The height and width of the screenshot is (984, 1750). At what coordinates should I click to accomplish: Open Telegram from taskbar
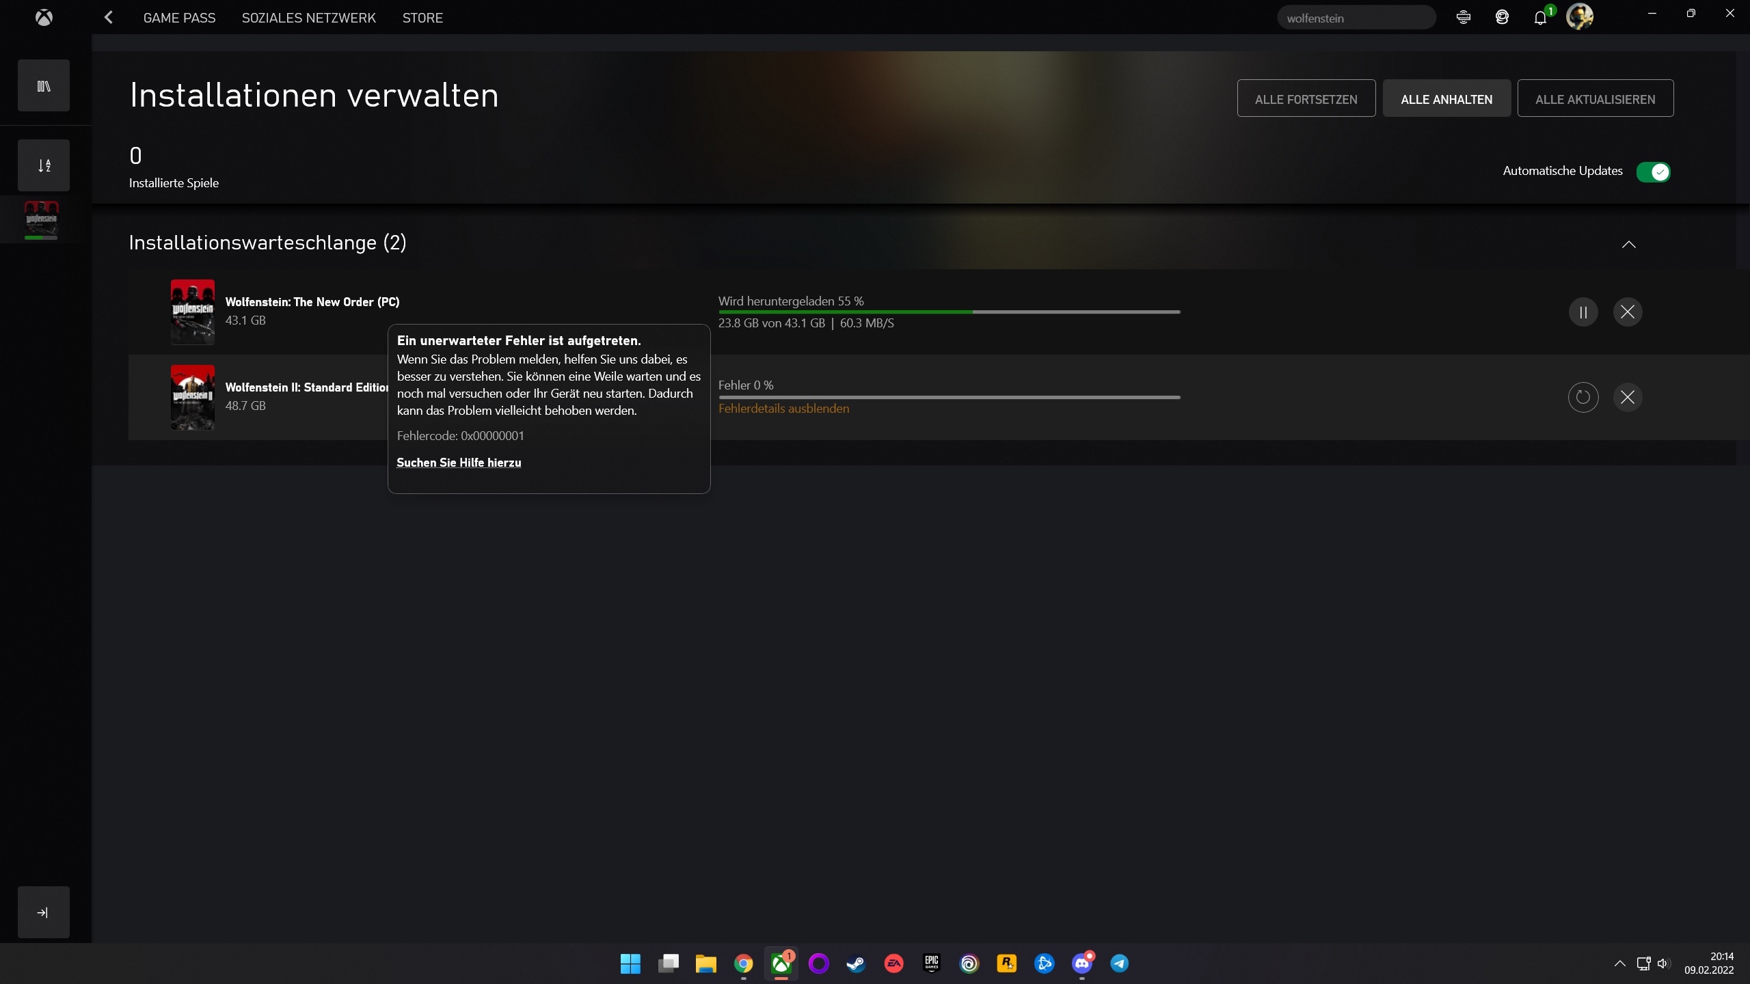point(1119,963)
